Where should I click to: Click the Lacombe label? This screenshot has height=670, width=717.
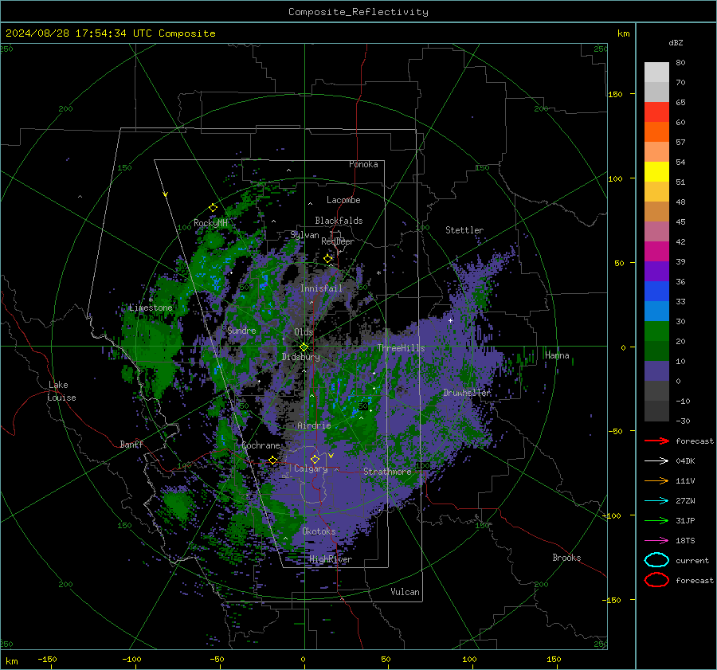tap(343, 200)
